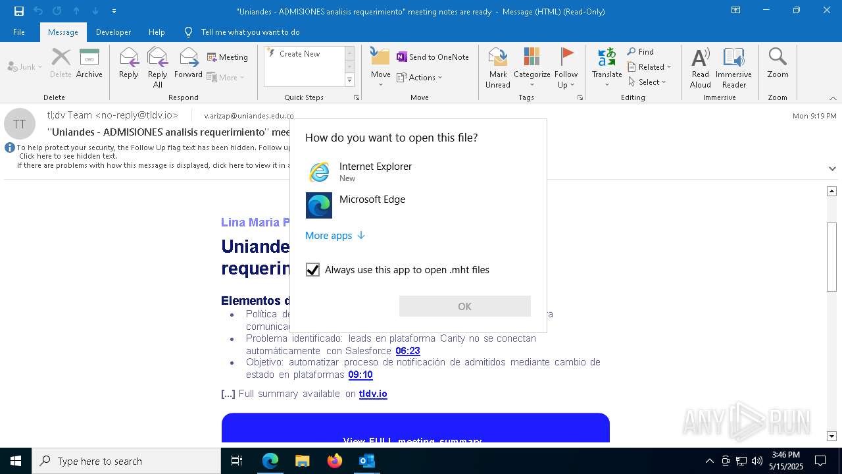Click the Windows Start button
This screenshot has width=842, height=474.
click(16, 461)
